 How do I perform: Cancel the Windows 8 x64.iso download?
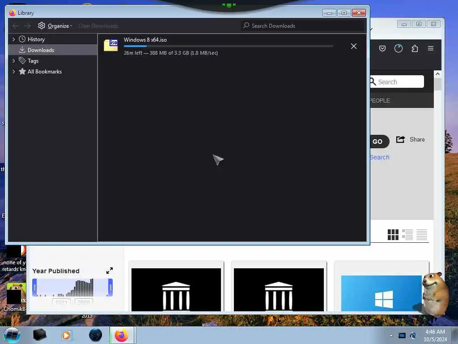click(x=354, y=46)
